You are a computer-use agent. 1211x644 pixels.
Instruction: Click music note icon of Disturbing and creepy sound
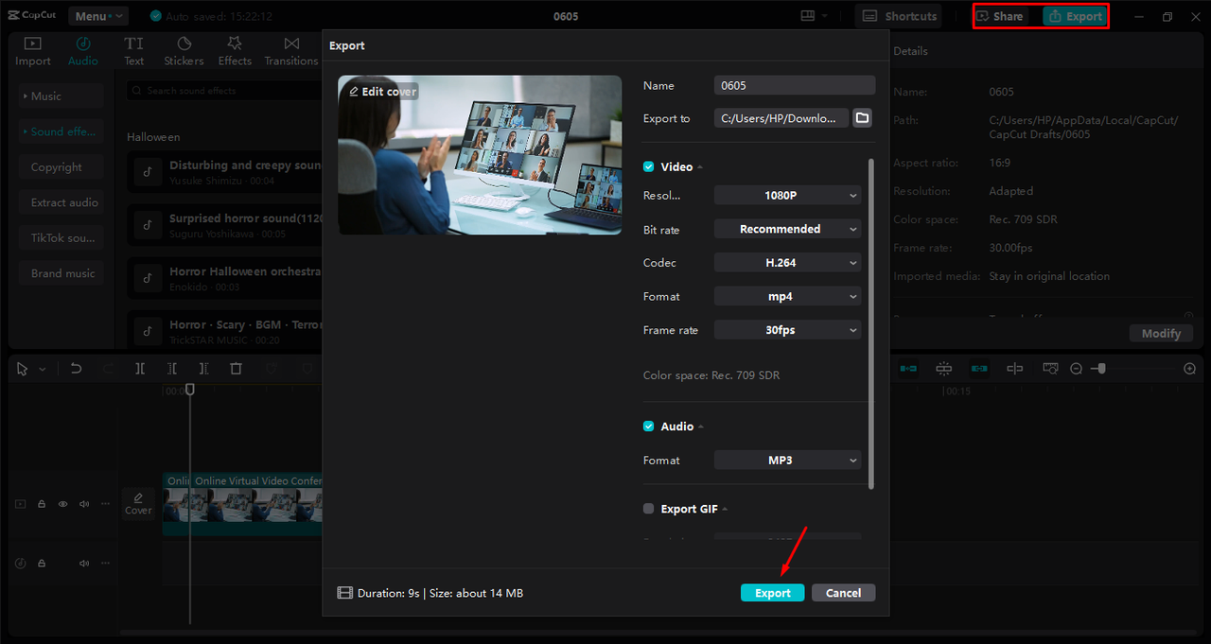point(147,171)
